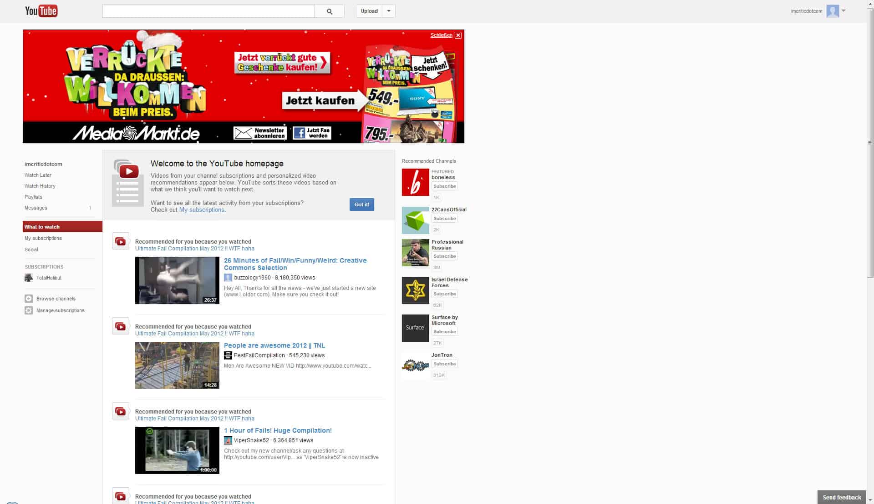
Task: Open Watch Later list
Action: click(38, 175)
